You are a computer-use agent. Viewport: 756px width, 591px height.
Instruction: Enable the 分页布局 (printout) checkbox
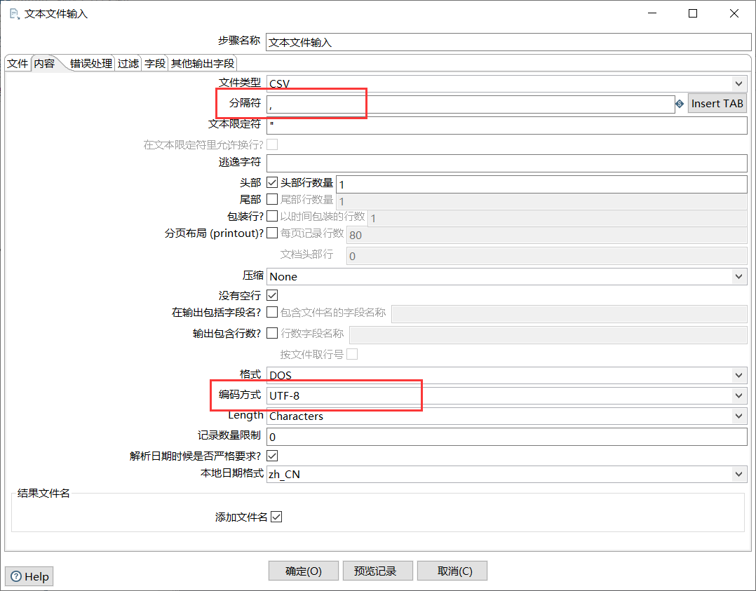pyautogui.click(x=272, y=233)
